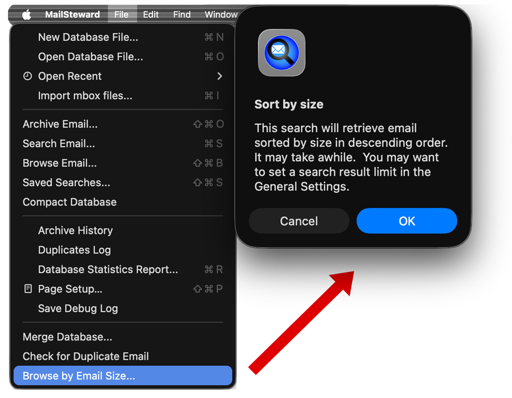The image size is (512, 398).
Task: Select Saved Searches
Action: pos(66,182)
